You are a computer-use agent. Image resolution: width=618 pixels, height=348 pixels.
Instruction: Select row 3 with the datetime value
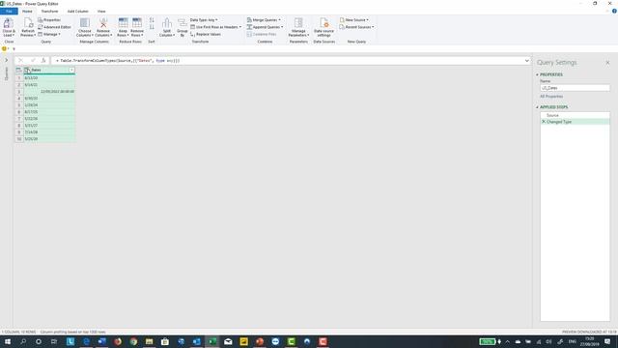click(49, 91)
